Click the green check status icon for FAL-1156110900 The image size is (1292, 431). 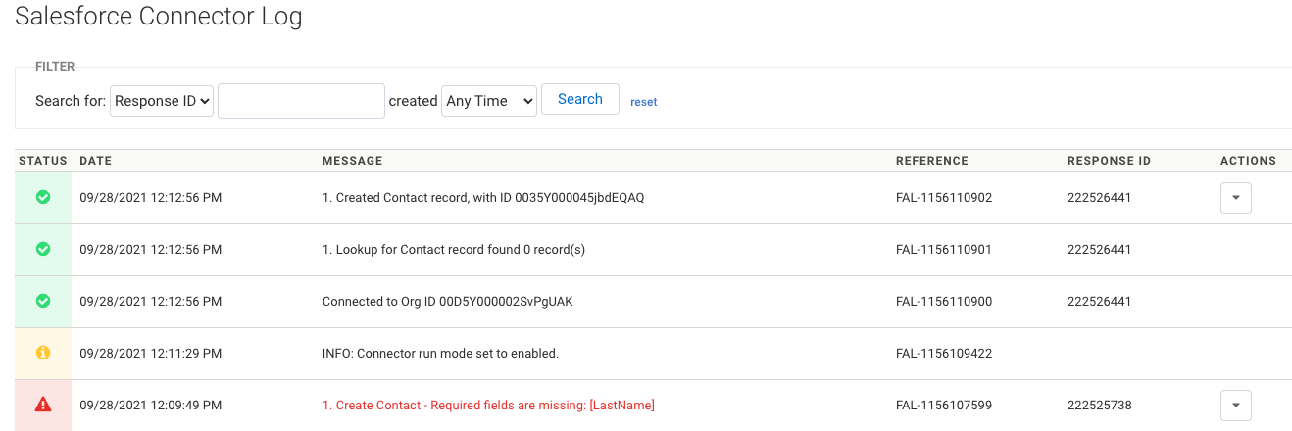[43, 301]
